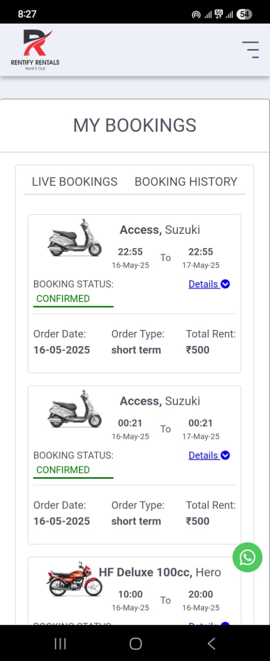This screenshot has height=661, width=270.
Task: Tap first booking's Suzuki Access scooter image
Action: (x=75, y=238)
